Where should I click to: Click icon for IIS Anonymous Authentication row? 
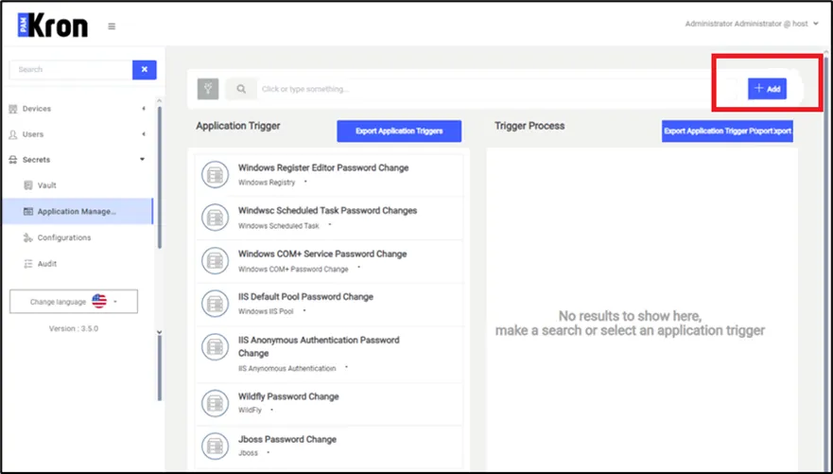pyautogui.click(x=216, y=347)
